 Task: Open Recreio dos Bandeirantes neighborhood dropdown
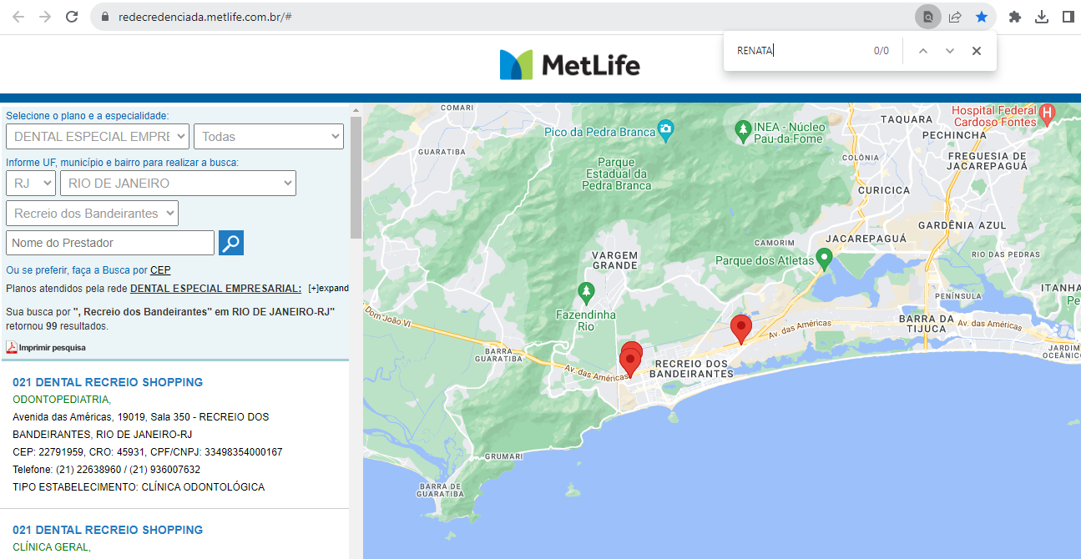(x=92, y=213)
